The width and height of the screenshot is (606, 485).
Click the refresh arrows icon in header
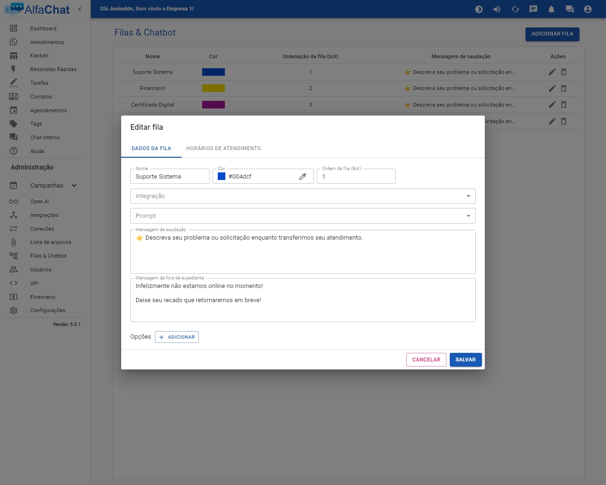point(515,9)
